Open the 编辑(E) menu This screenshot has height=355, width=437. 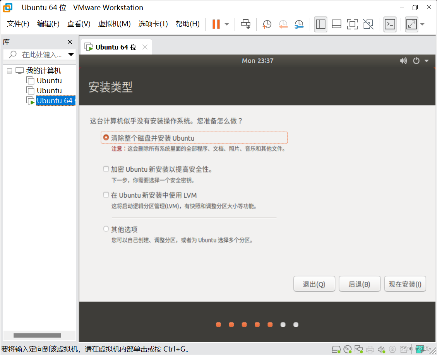click(x=48, y=24)
